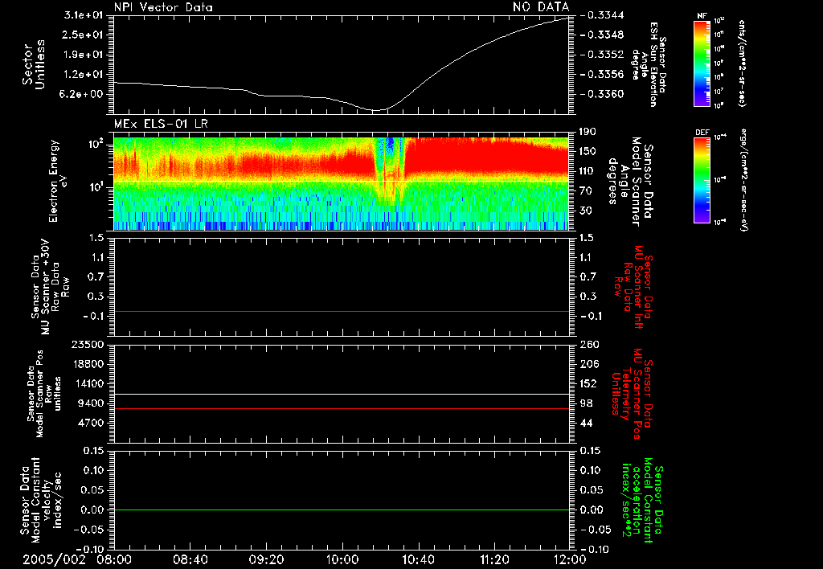Click the green Model Constant acceleration label

pyautogui.click(x=642, y=501)
